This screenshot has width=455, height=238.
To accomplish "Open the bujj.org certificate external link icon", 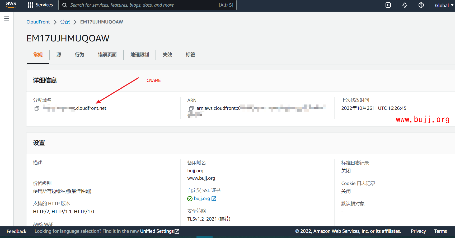I will tap(214, 199).
